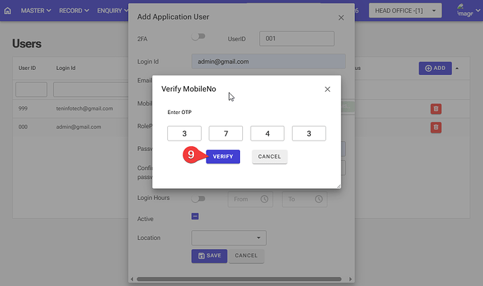Click the first OTP digit box
The image size is (483, 286).
(x=184, y=134)
